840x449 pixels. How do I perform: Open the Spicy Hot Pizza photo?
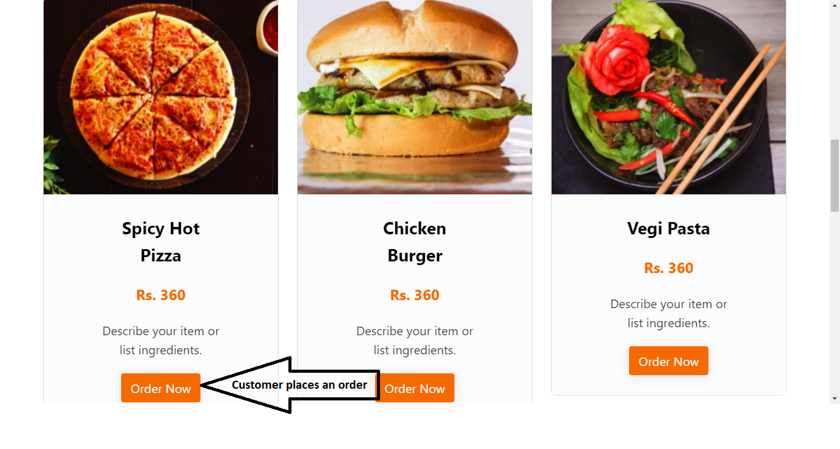(x=160, y=97)
